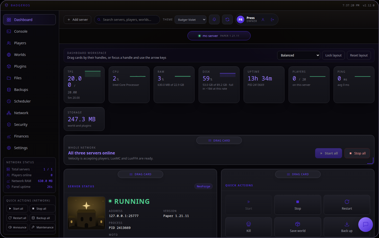This screenshot has height=238, width=379.
Task: Click the Panel uptime row
Action: coord(30,187)
